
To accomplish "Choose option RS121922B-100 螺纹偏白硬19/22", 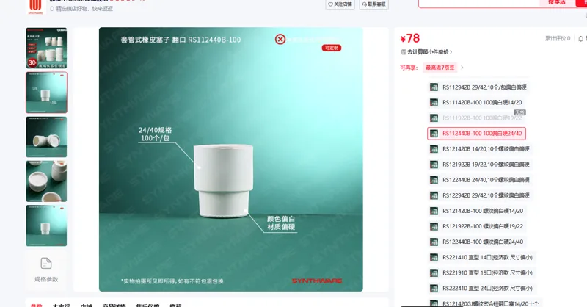I will tap(476, 226).
